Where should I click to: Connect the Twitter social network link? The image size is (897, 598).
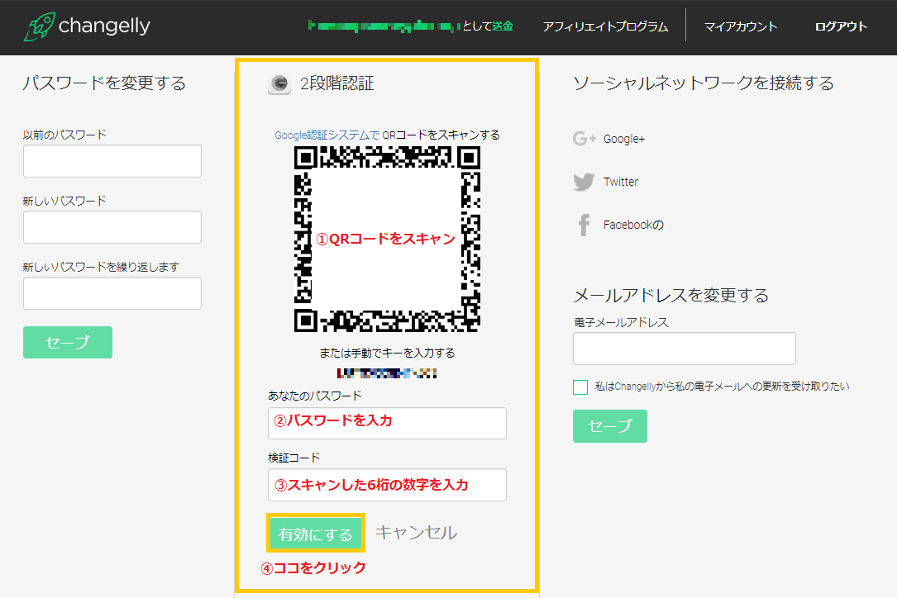(x=621, y=182)
